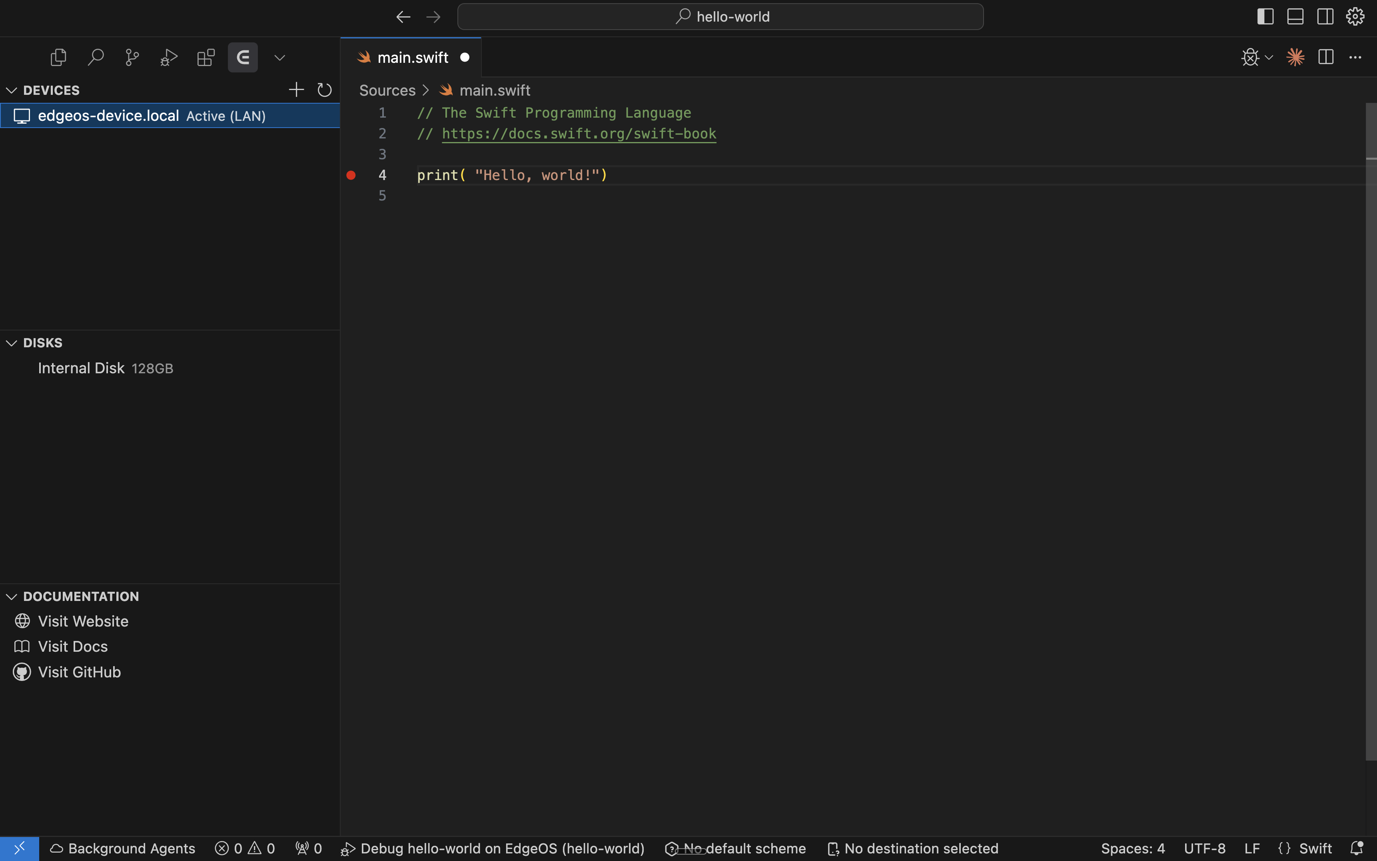Toggle the bottom panel visibility

click(x=1295, y=16)
